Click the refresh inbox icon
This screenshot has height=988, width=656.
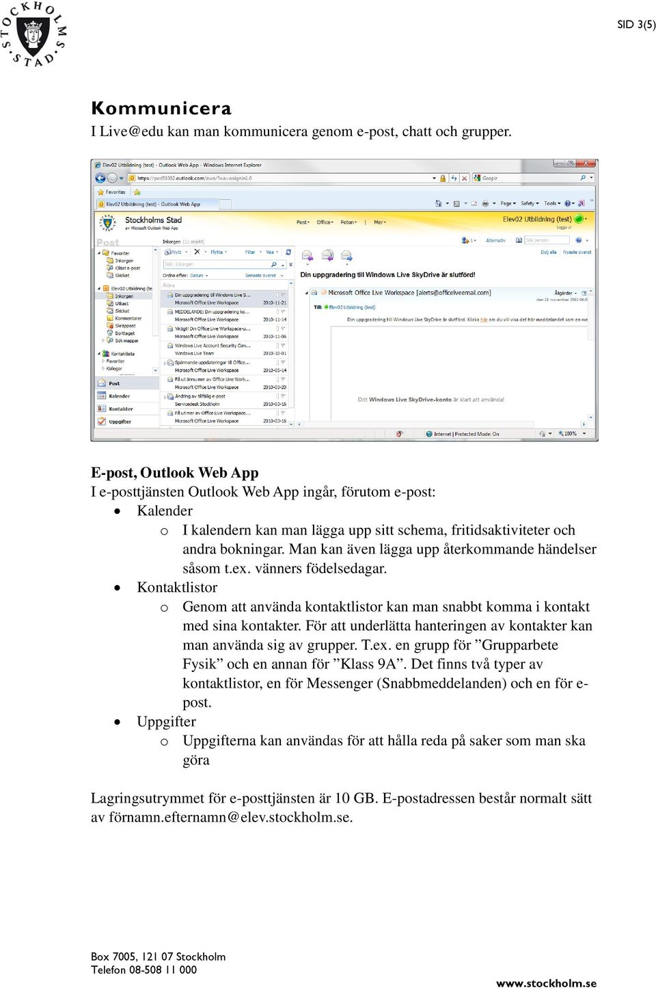(x=288, y=252)
